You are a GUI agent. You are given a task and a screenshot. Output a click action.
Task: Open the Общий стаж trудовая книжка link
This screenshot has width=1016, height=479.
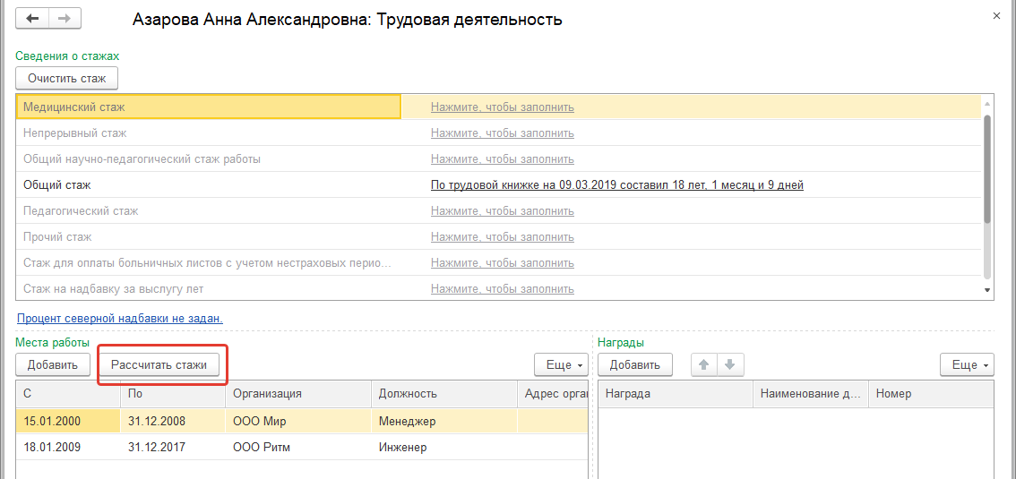click(616, 185)
